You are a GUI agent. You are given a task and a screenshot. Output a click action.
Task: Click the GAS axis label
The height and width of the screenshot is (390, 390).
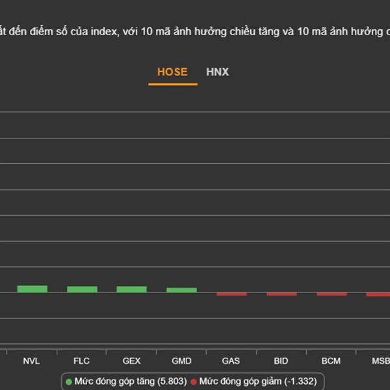231,361
